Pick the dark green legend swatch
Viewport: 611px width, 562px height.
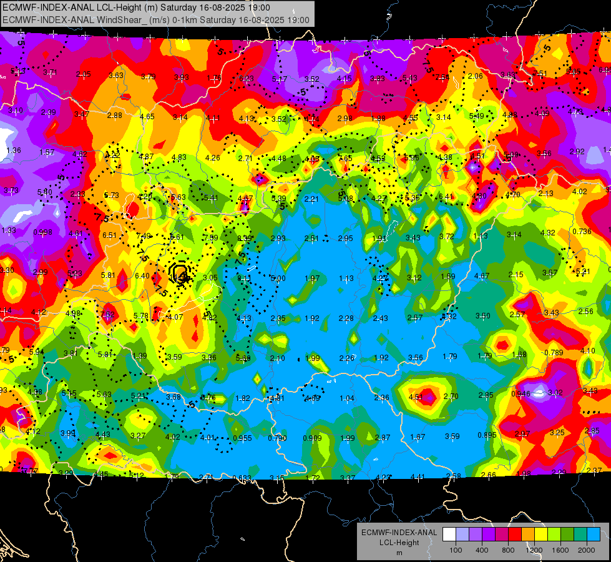(567, 535)
